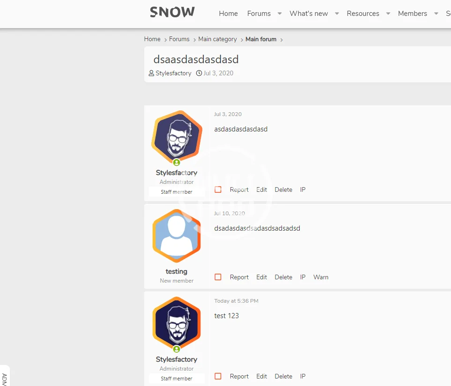Check the selection box on test 123 post

pyautogui.click(x=218, y=376)
